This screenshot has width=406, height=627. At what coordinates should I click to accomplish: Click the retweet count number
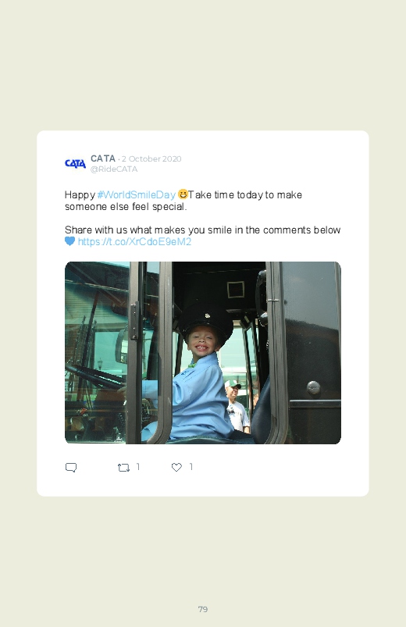138,467
